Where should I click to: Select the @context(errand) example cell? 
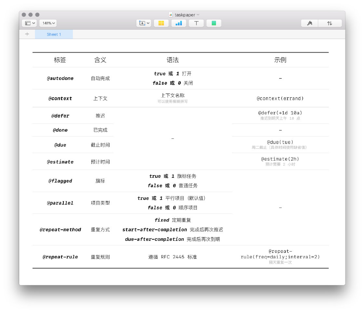click(280, 98)
